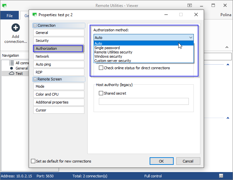Click the All connections list icon
233x180 pixels.
pos(12,63)
